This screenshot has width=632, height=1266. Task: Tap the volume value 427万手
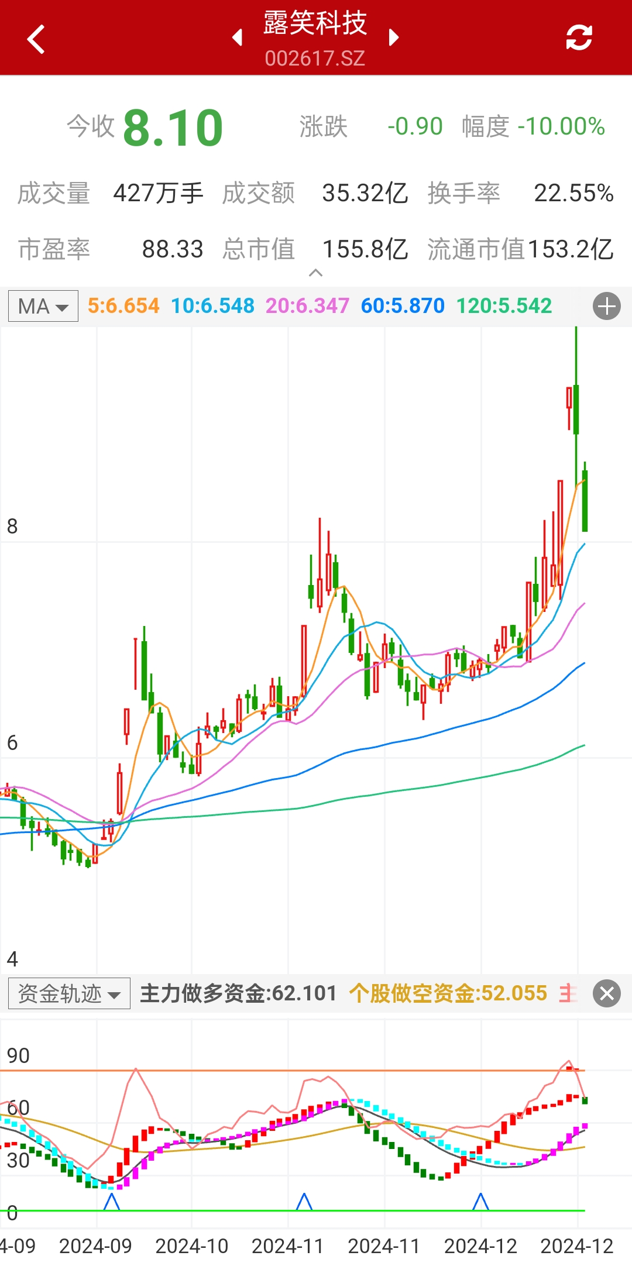[x=158, y=193]
